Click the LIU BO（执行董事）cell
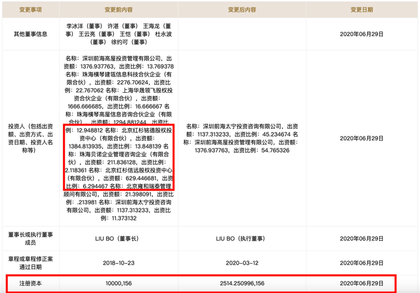This screenshot has height=293, width=420. (x=241, y=238)
